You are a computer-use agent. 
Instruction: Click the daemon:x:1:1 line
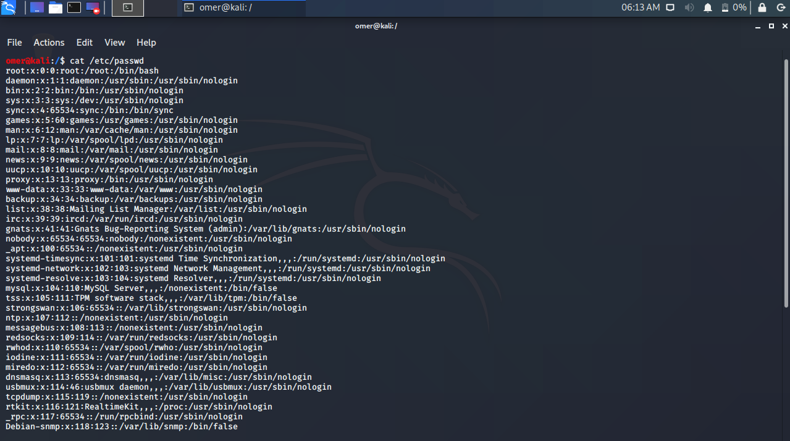click(122, 80)
